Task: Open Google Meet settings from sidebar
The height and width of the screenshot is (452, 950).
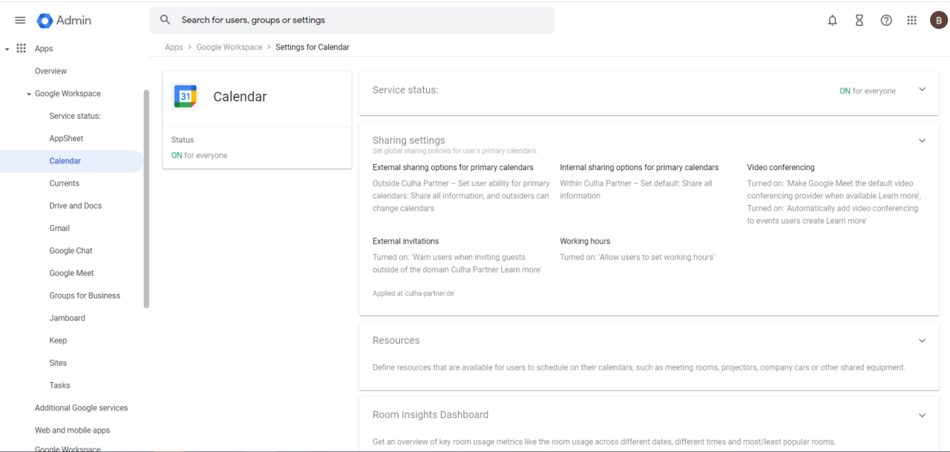Action: [x=71, y=272]
